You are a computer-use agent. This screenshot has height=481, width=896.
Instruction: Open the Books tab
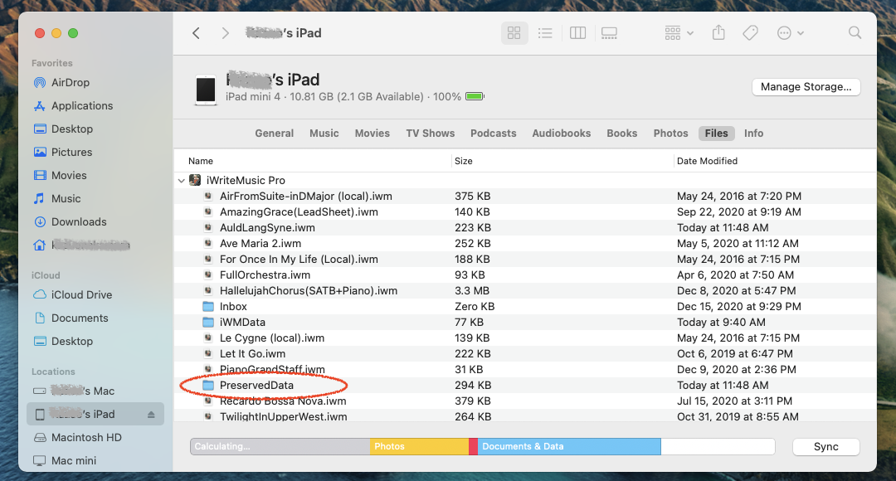(x=621, y=133)
